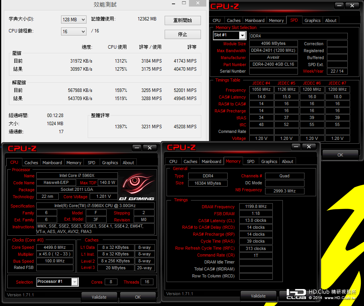Click the 停止 stop button
364x306 pixels.
pos(182,34)
